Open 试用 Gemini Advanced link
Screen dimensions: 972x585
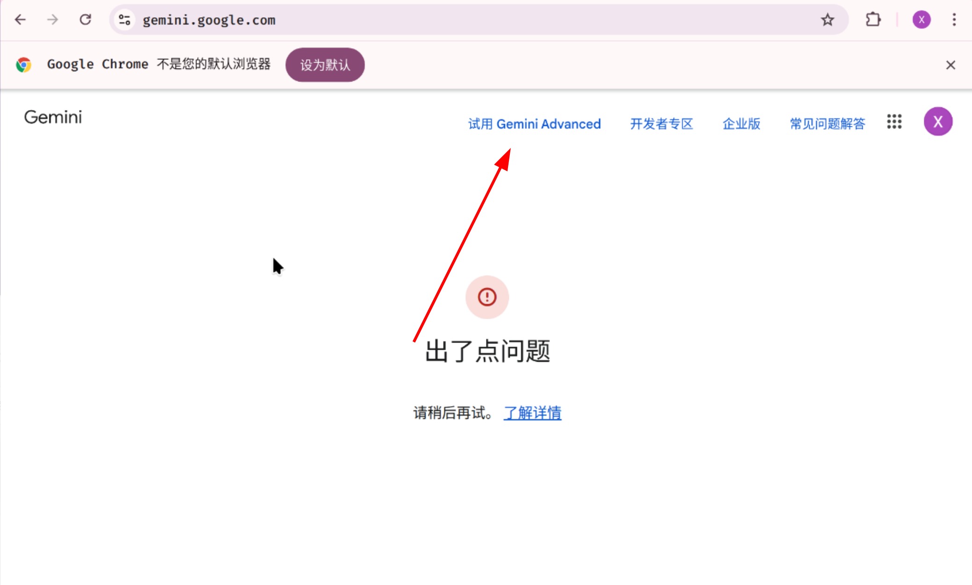[534, 124]
